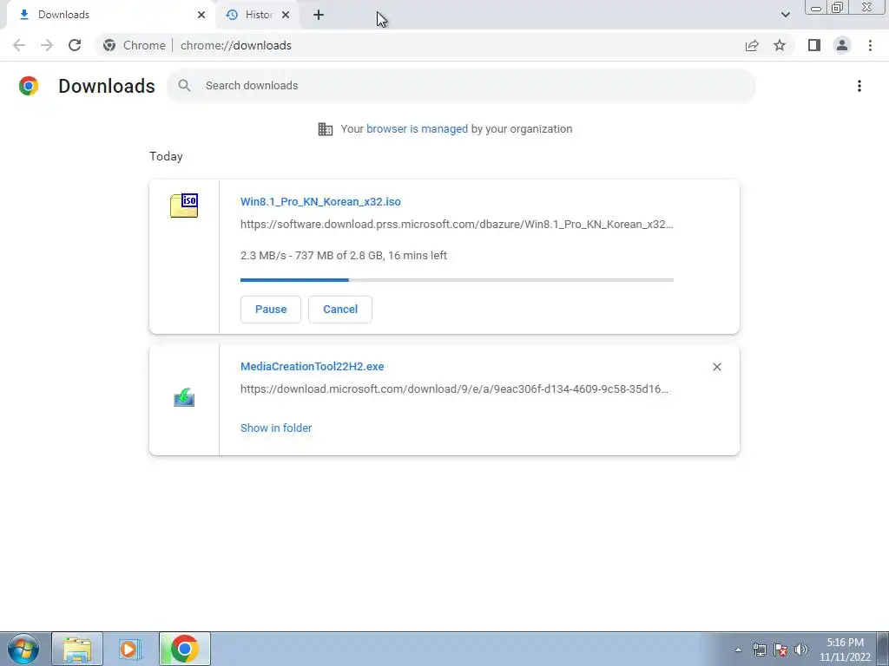Open Windows Media Player from taskbar
The height and width of the screenshot is (666, 889).
130,649
